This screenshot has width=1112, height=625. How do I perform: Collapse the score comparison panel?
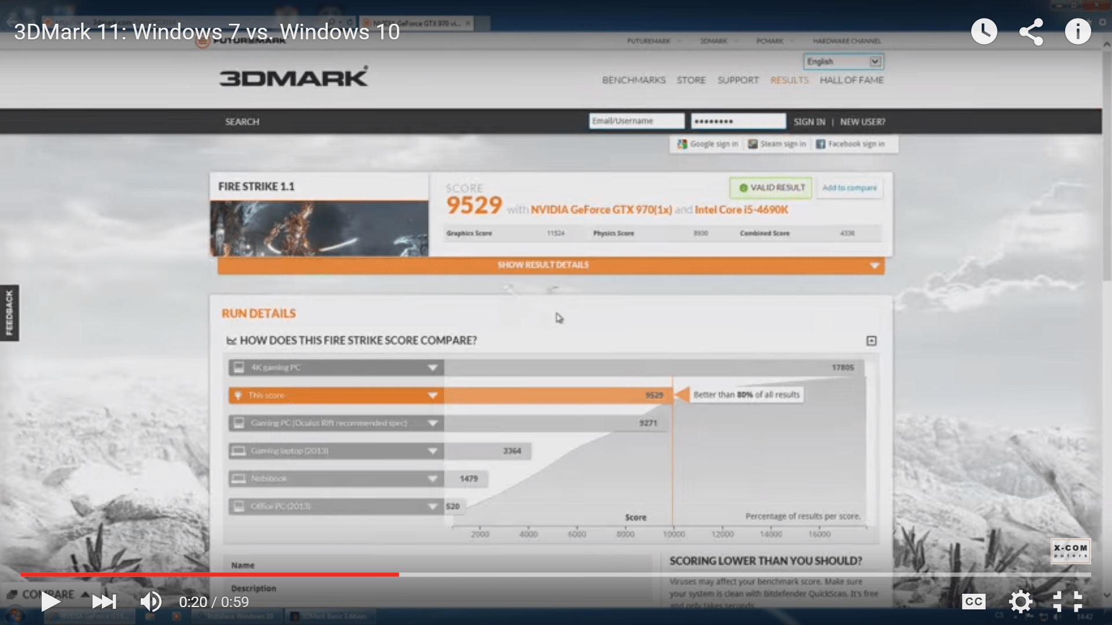point(871,341)
